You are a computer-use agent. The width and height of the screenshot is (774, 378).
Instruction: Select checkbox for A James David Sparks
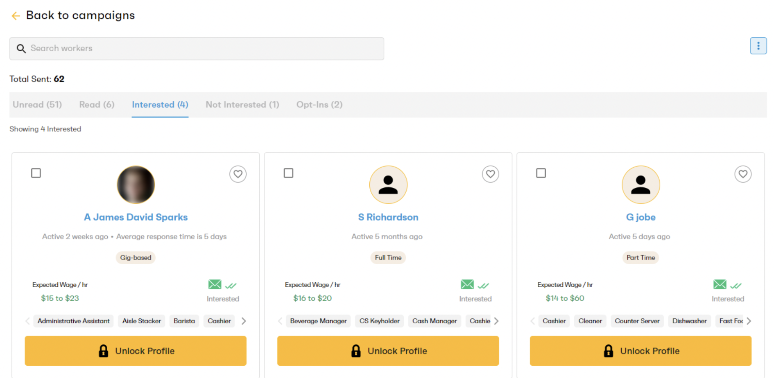[36, 173]
